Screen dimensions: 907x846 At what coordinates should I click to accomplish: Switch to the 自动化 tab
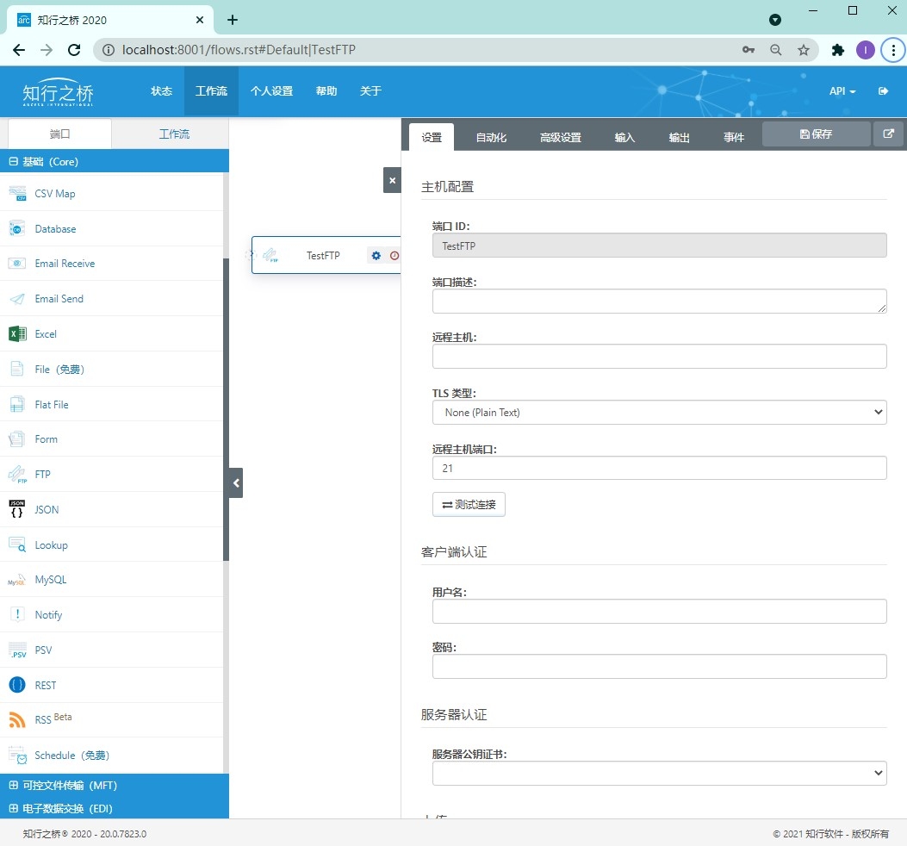pyautogui.click(x=491, y=136)
